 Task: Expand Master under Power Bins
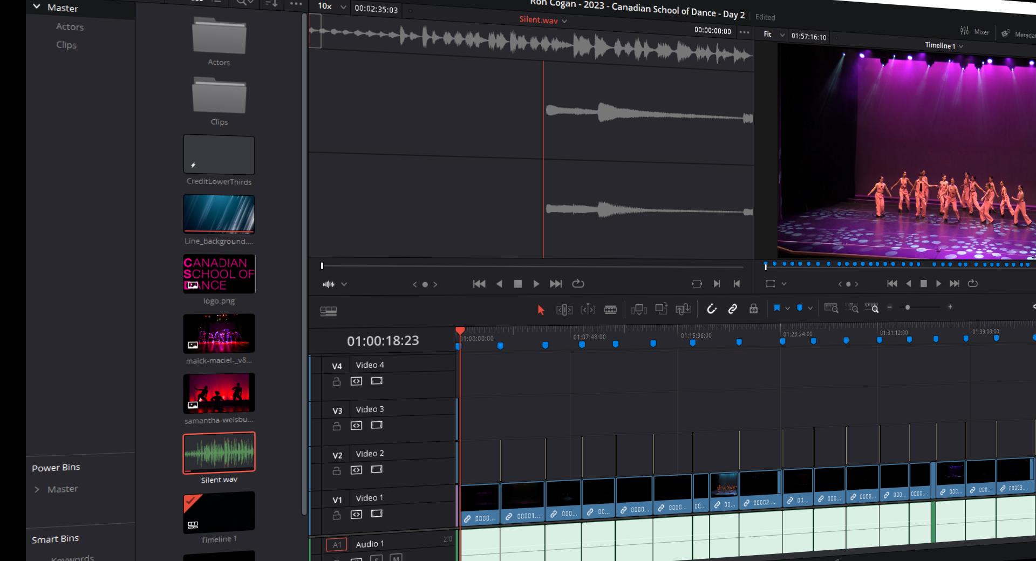(37, 490)
